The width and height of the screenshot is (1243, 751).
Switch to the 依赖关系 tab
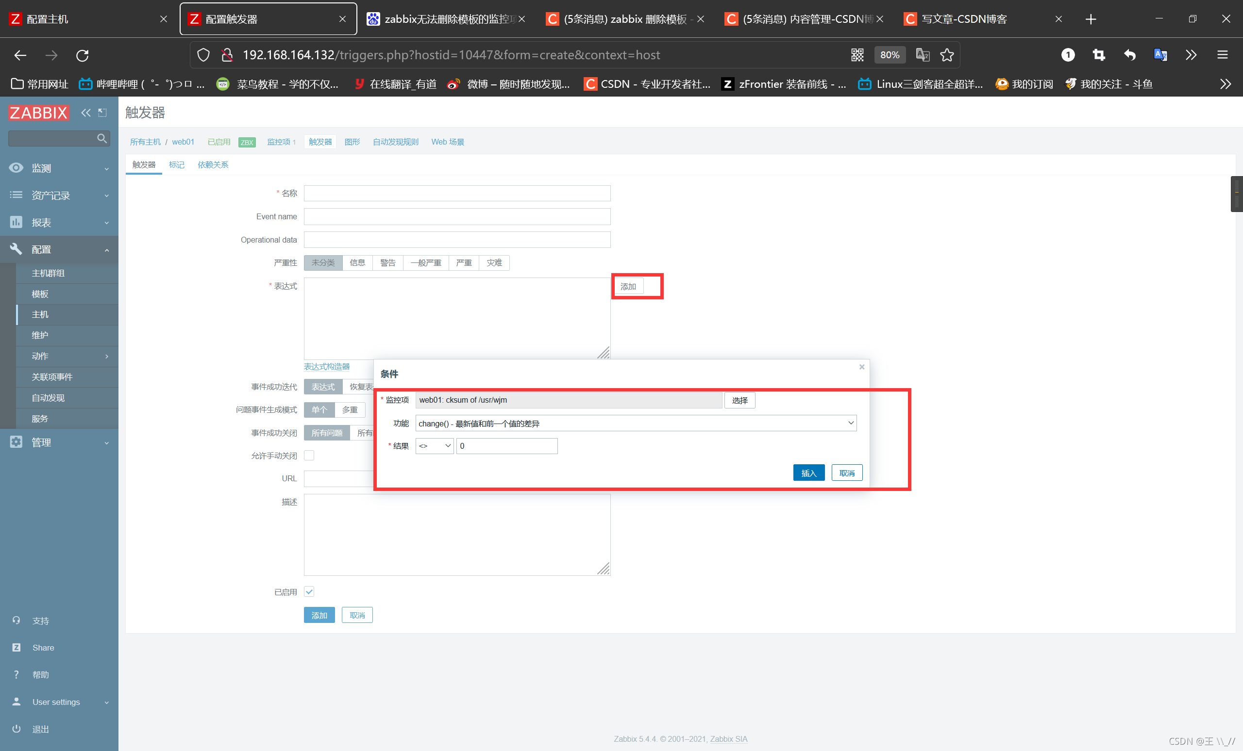(213, 165)
